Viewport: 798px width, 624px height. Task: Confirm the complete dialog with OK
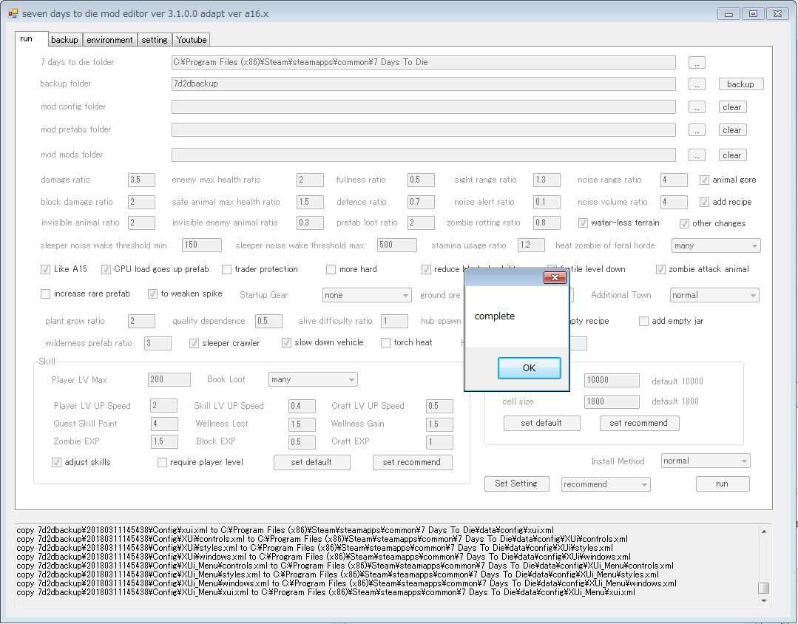tap(530, 368)
